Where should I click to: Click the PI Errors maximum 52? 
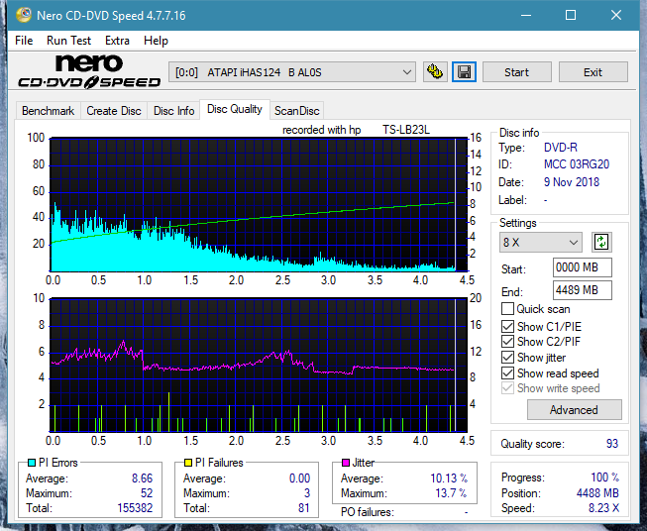147,493
